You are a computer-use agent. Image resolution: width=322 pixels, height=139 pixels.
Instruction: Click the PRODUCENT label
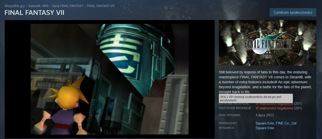click(x=228, y=123)
